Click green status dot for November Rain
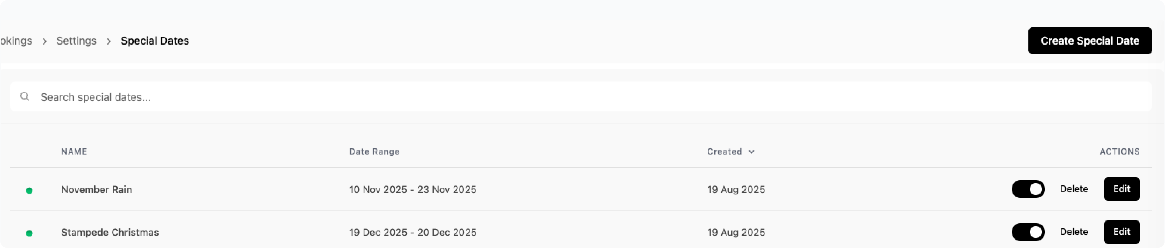Image resolution: width=1165 pixels, height=248 pixels. (x=29, y=190)
